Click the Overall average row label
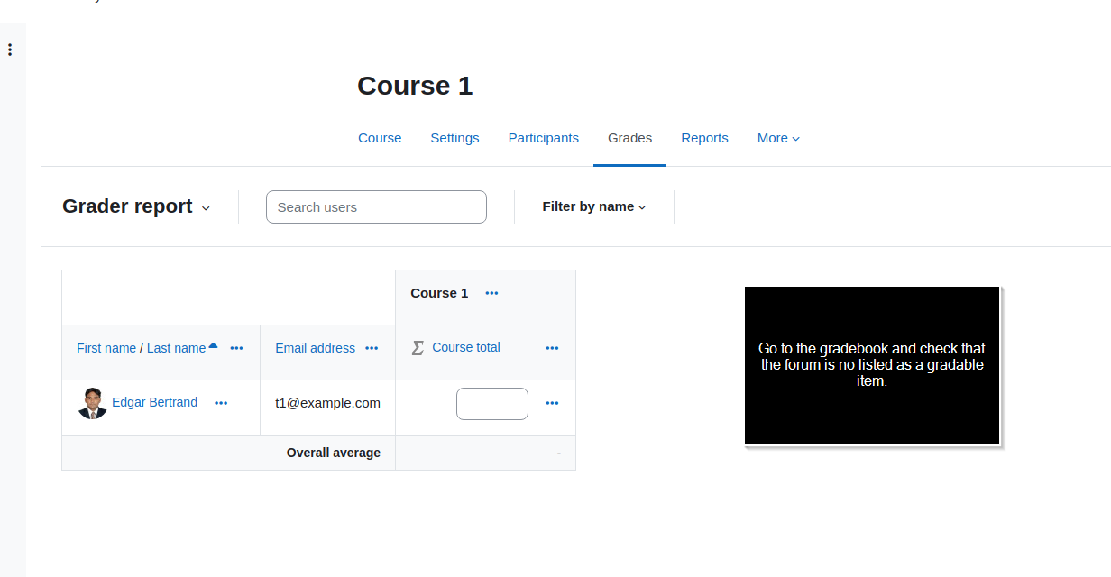The width and height of the screenshot is (1111, 577). [334, 453]
